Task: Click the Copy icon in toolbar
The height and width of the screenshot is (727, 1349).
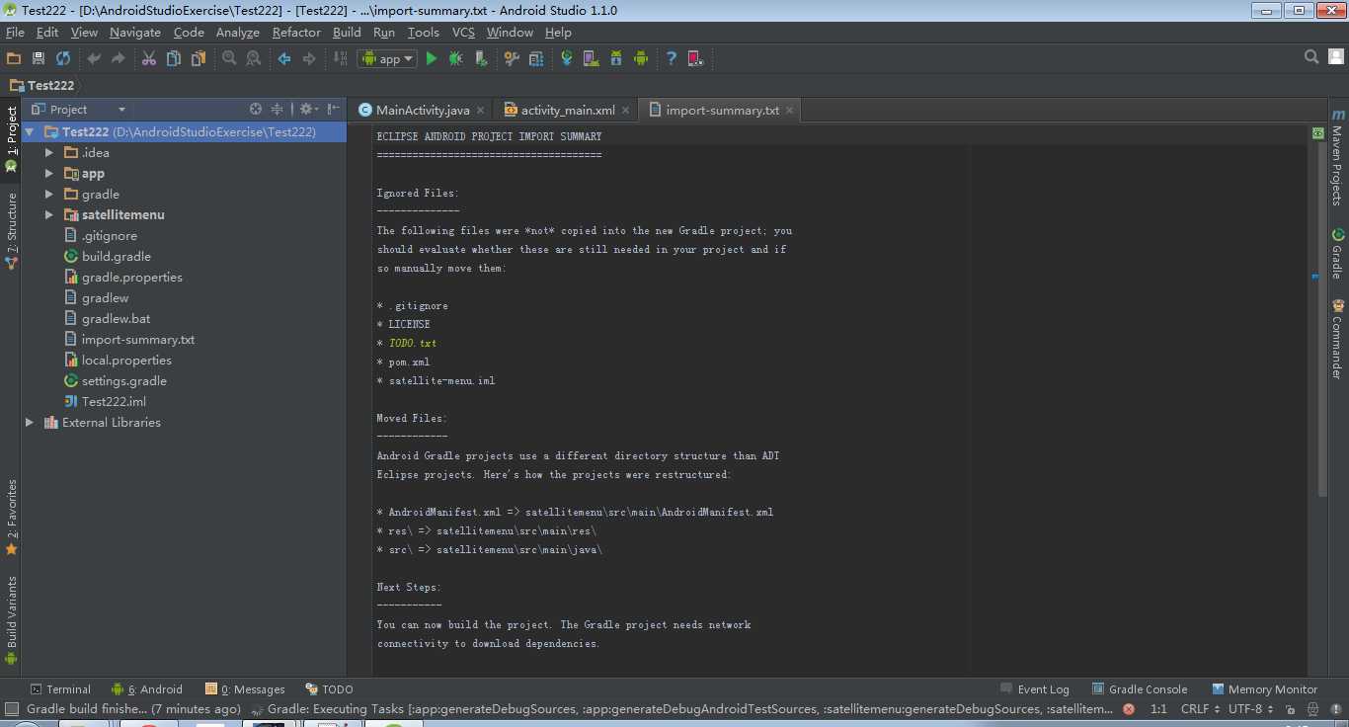Action: 174,58
